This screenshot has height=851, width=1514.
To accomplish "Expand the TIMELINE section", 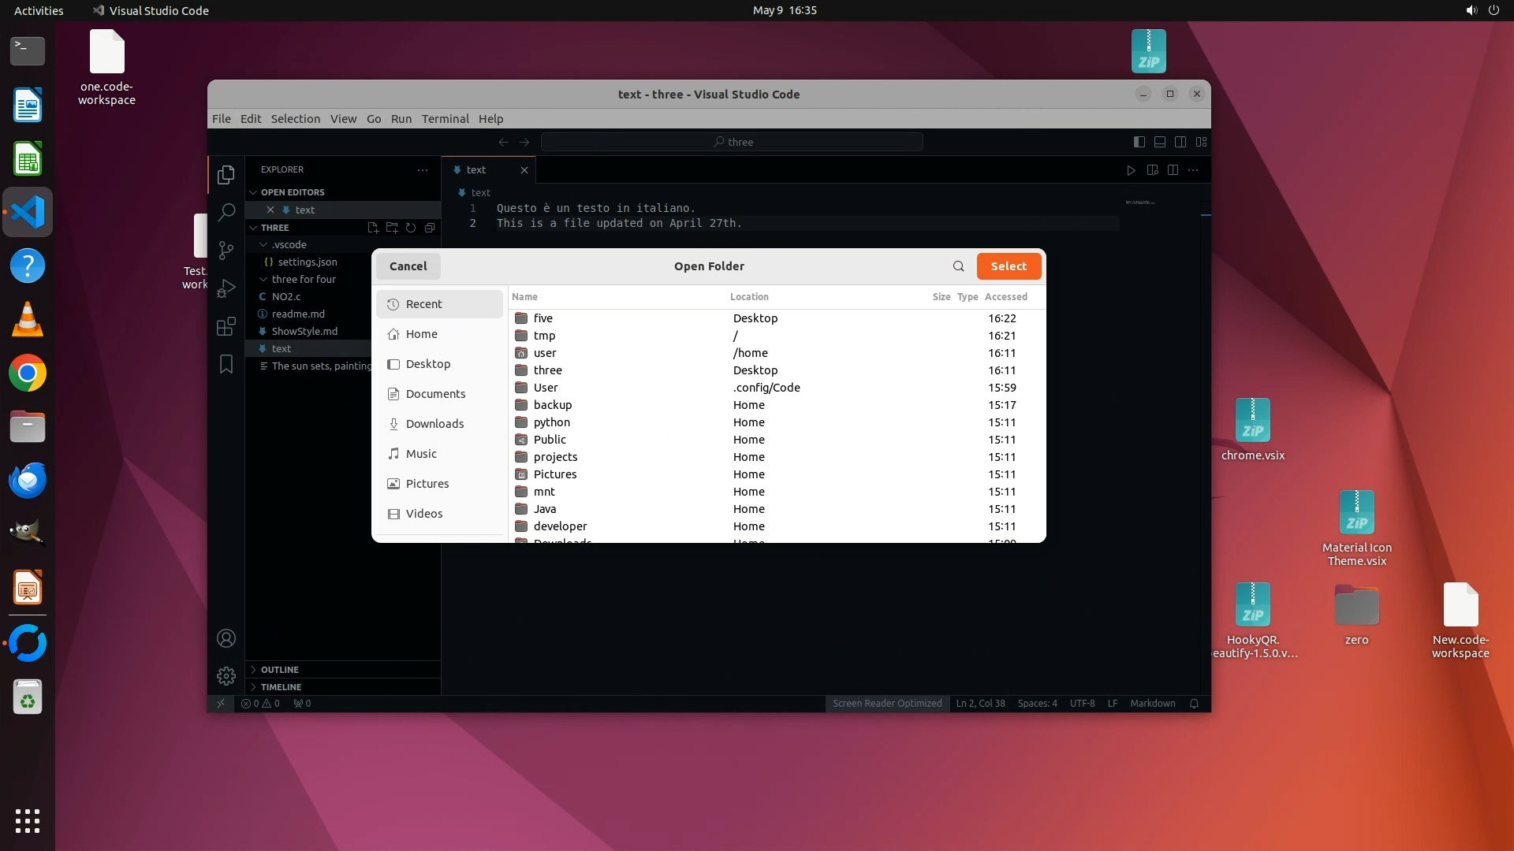I will click(x=281, y=687).
